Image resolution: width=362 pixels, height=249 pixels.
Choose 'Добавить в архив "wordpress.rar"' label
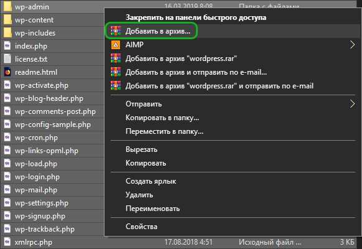click(x=181, y=59)
